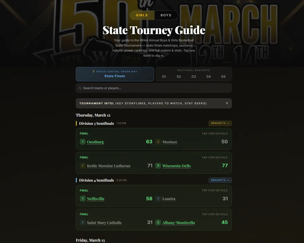
Task: Click the Division 3 Semifinals heading
Action: (96, 123)
